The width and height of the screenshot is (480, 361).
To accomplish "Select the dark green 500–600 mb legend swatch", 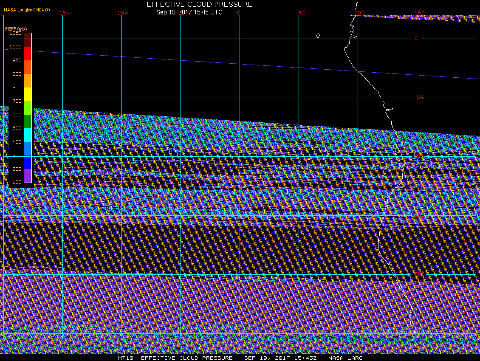I will click(28, 121).
